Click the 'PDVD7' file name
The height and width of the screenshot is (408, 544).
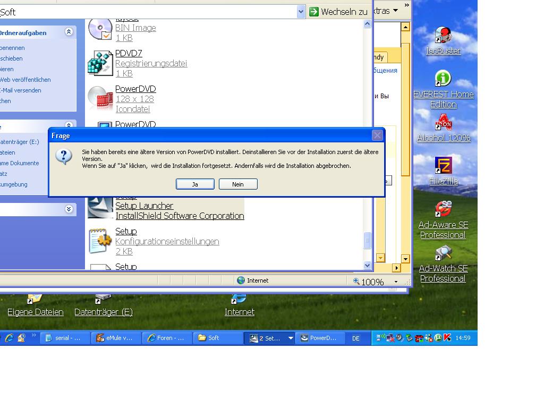click(129, 53)
